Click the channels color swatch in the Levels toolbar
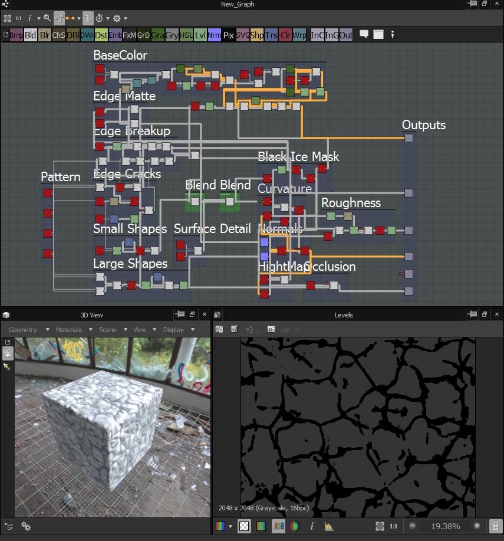Viewport: 504px width, 541px height. point(221,526)
